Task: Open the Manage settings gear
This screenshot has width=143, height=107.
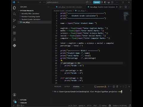Action: 15,101
